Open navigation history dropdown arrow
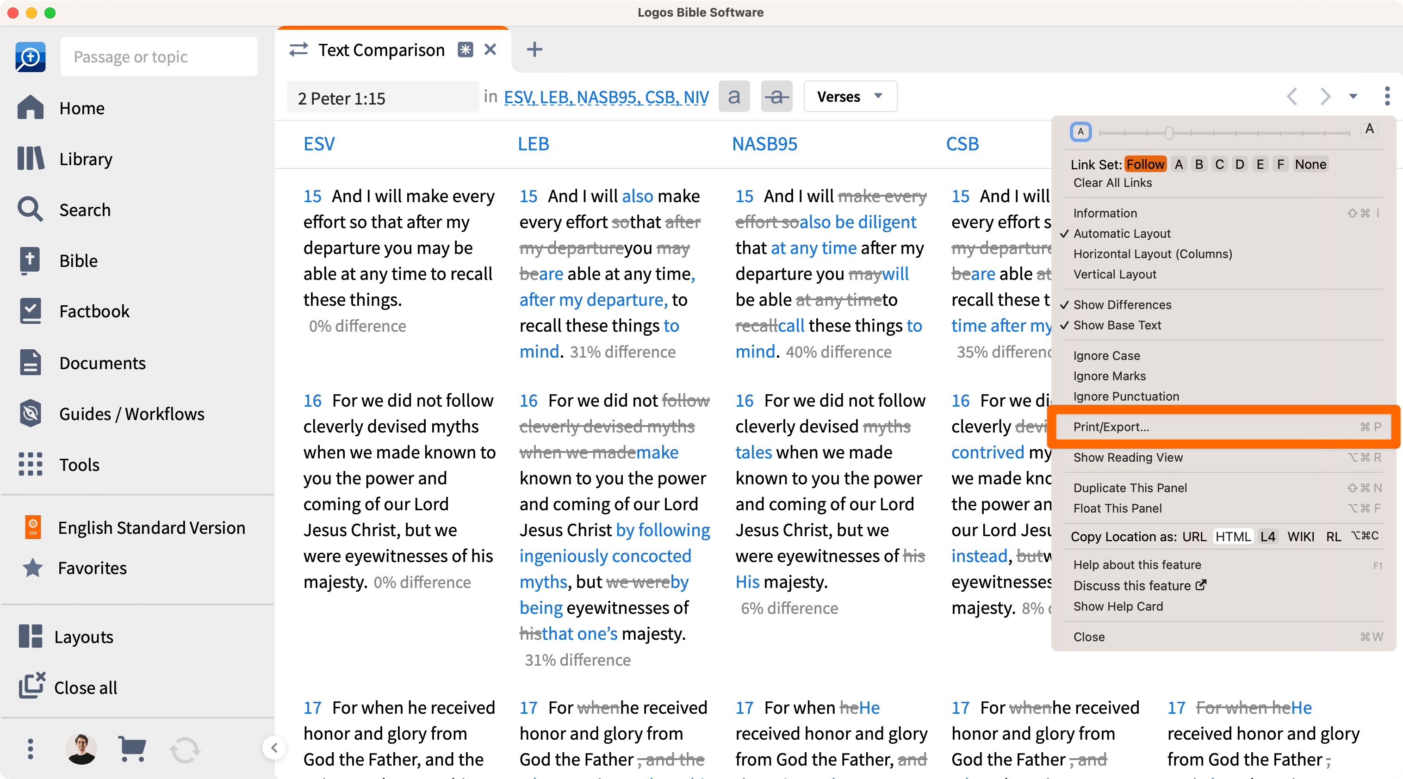The width and height of the screenshot is (1403, 779). click(x=1353, y=97)
